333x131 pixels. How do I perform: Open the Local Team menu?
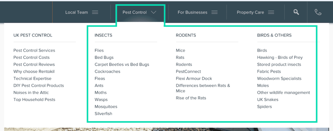pyautogui.click(x=76, y=12)
